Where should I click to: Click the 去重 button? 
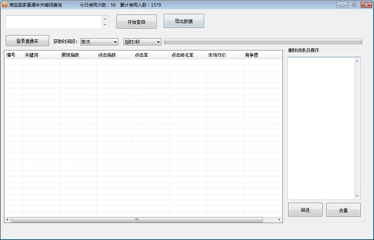click(343, 210)
